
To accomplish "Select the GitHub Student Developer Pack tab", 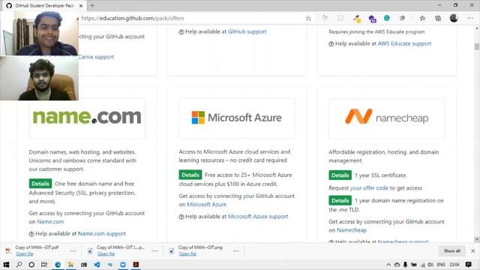I will pyautogui.click(x=44, y=6).
